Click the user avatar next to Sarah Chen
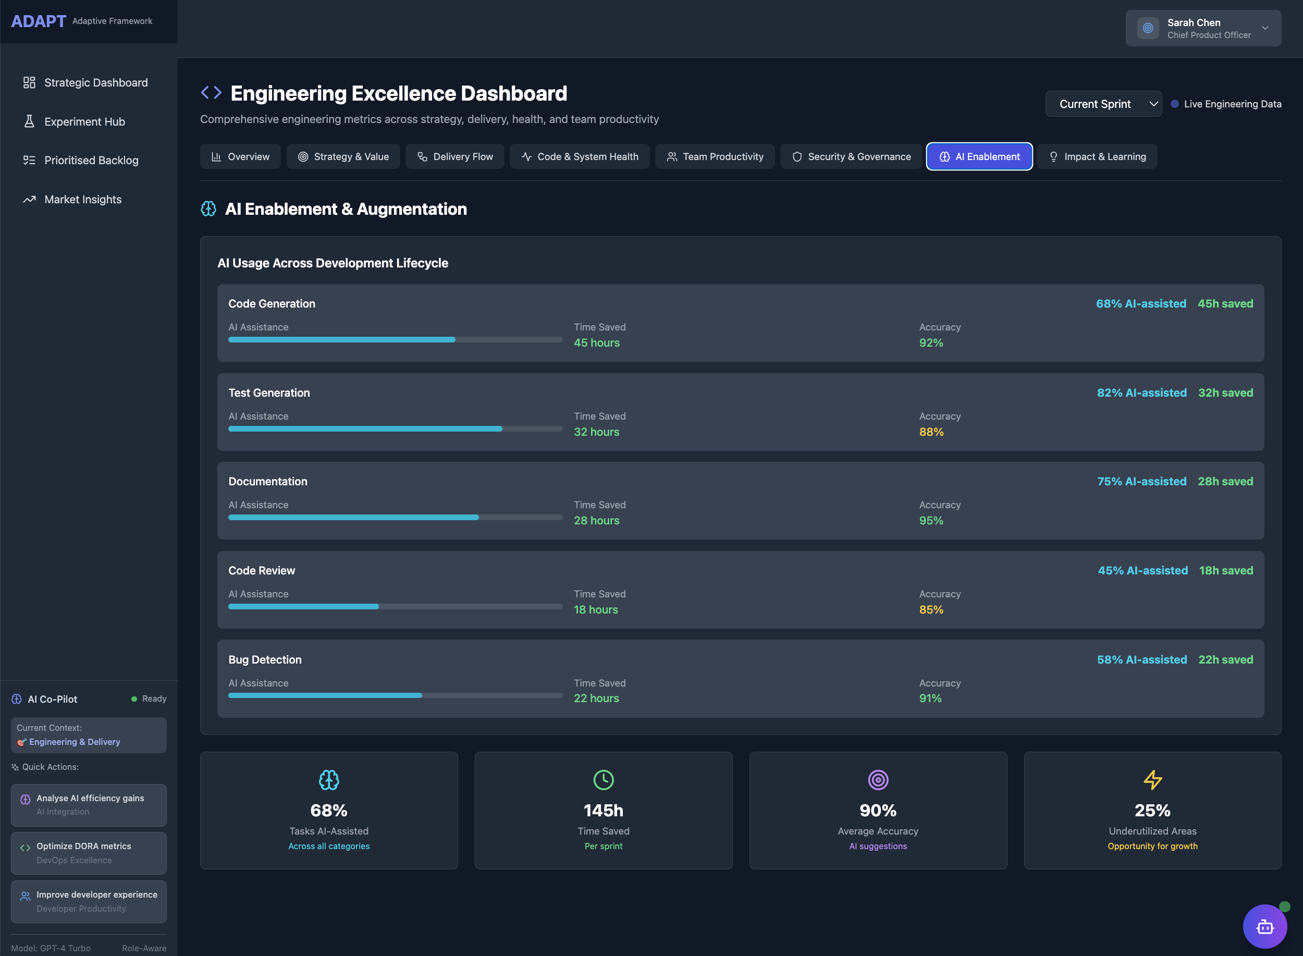This screenshot has height=956, width=1303. pos(1148,28)
